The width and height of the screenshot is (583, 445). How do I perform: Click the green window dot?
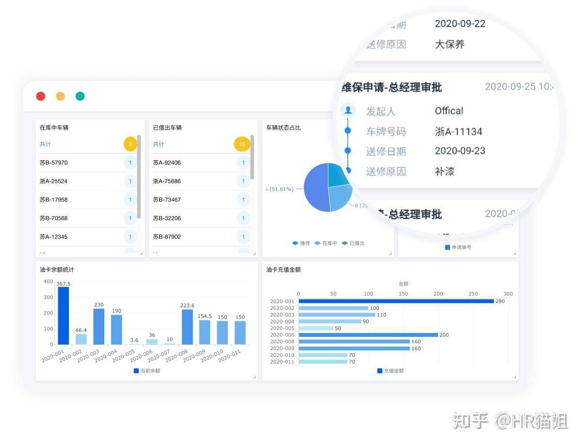click(80, 96)
